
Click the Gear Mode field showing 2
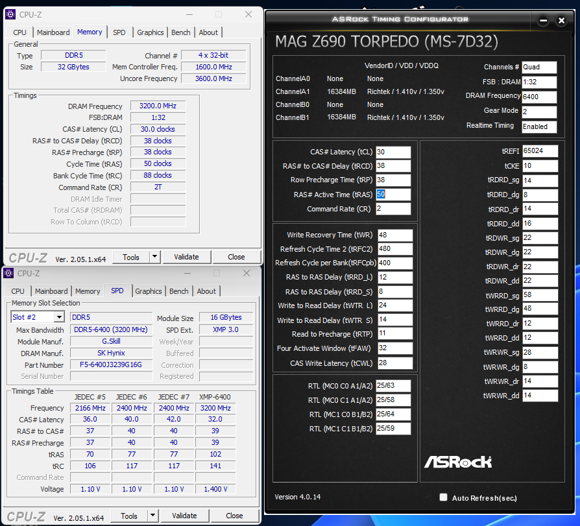click(539, 112)
